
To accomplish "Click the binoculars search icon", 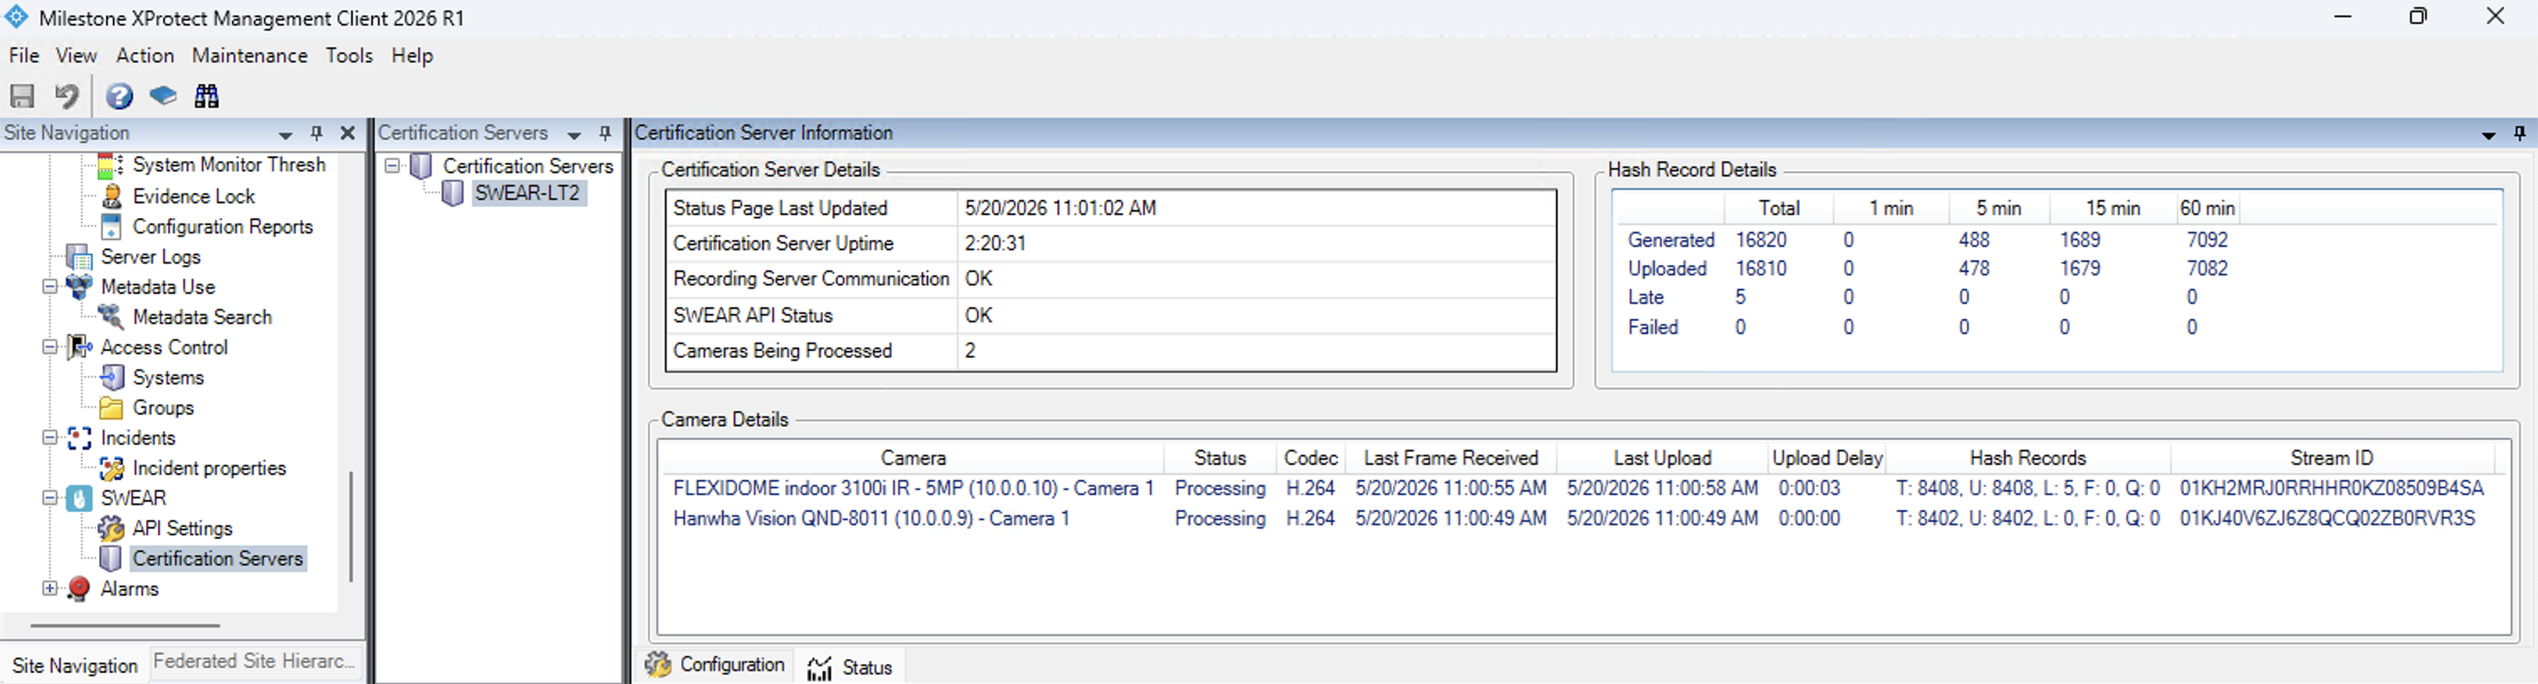I will point(206,96).
